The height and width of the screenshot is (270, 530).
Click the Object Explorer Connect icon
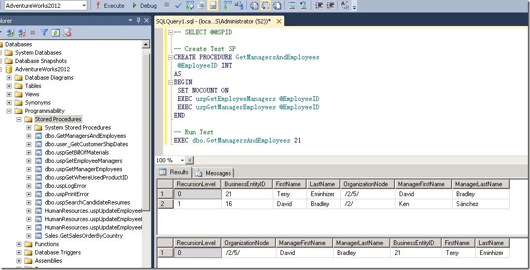(x=10, y=32)
